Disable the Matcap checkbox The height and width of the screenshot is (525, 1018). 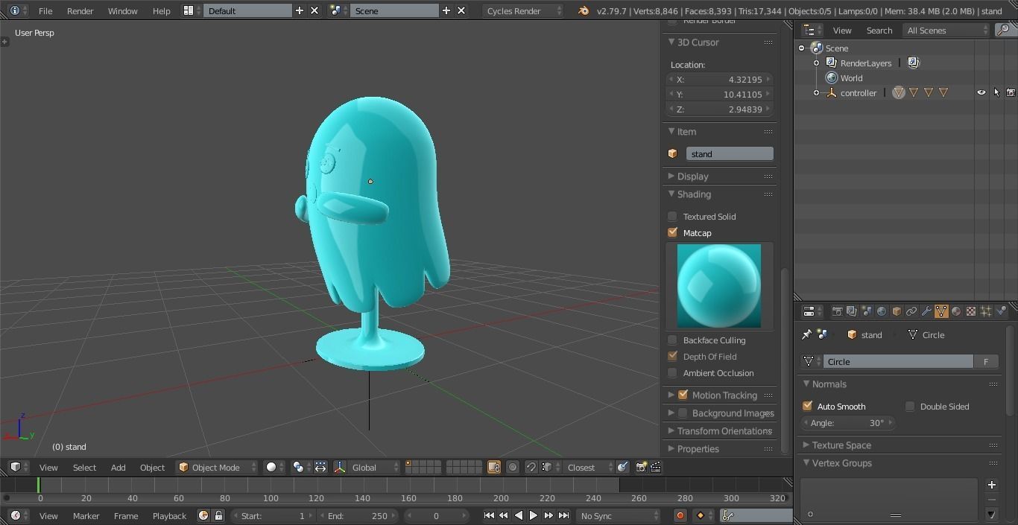(673, 233)
